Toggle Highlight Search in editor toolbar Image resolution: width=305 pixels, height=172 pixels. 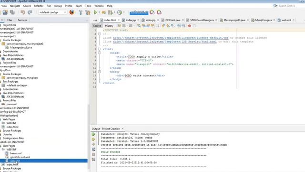tap(153, 26)
